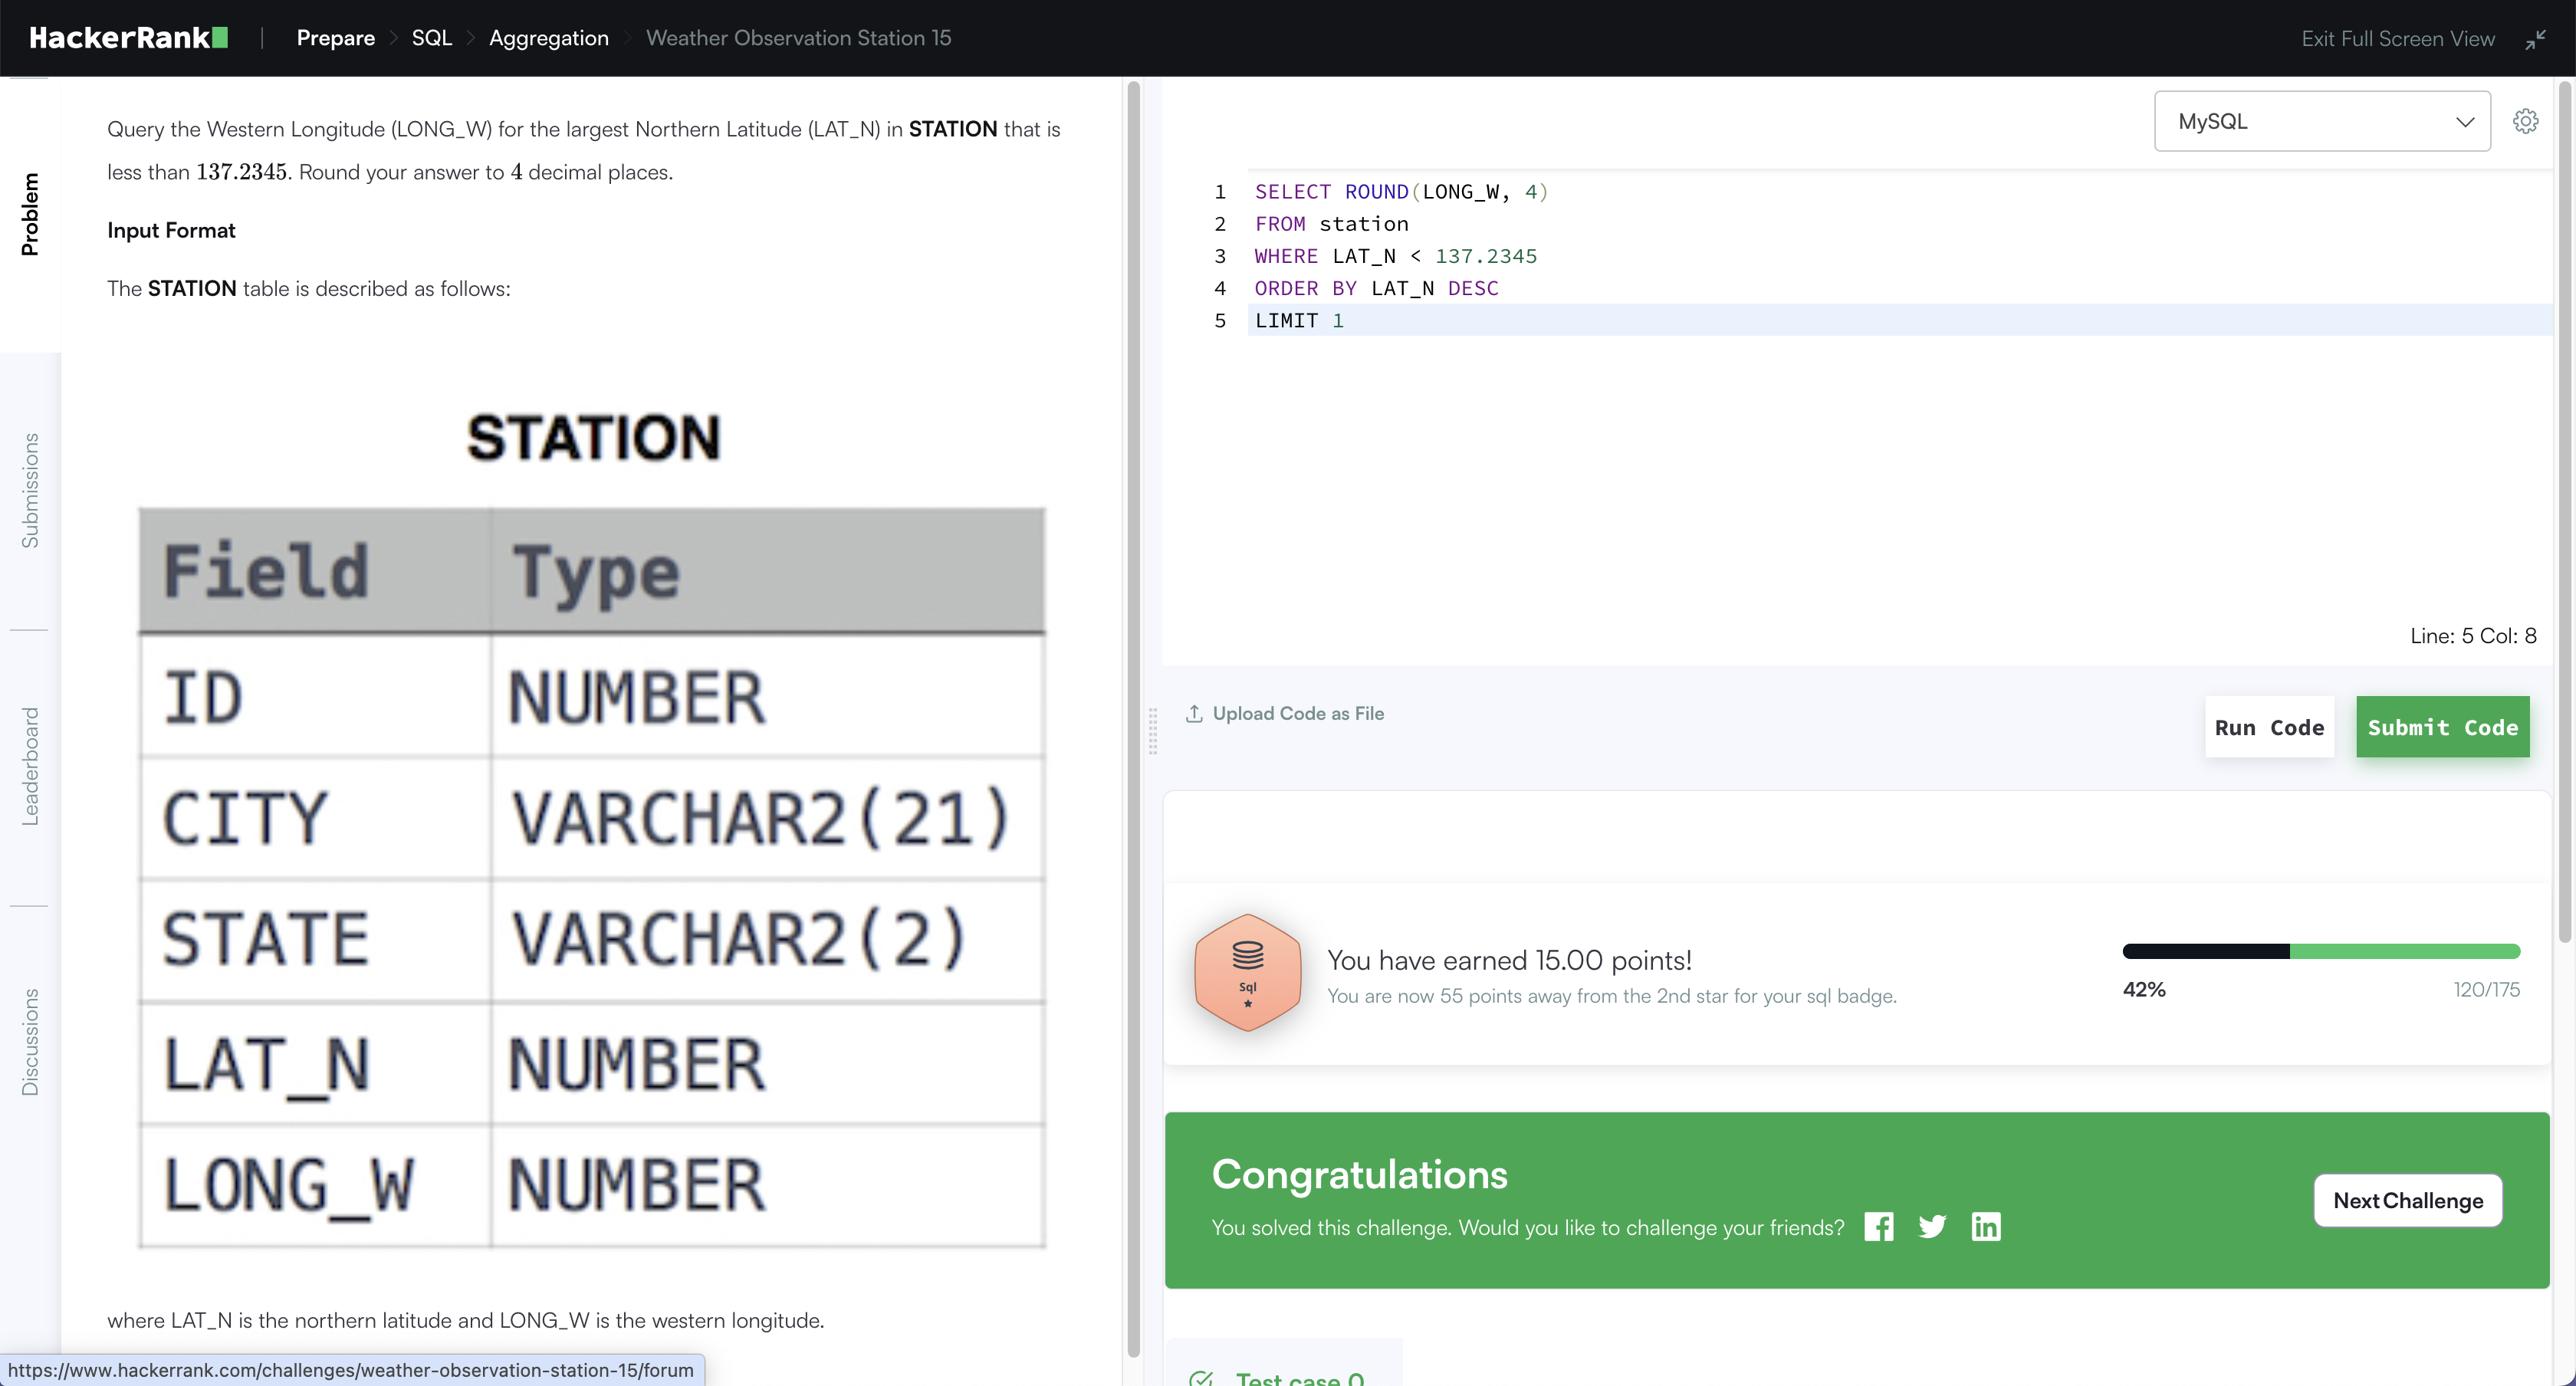Open the Submissions side tab

30,490
